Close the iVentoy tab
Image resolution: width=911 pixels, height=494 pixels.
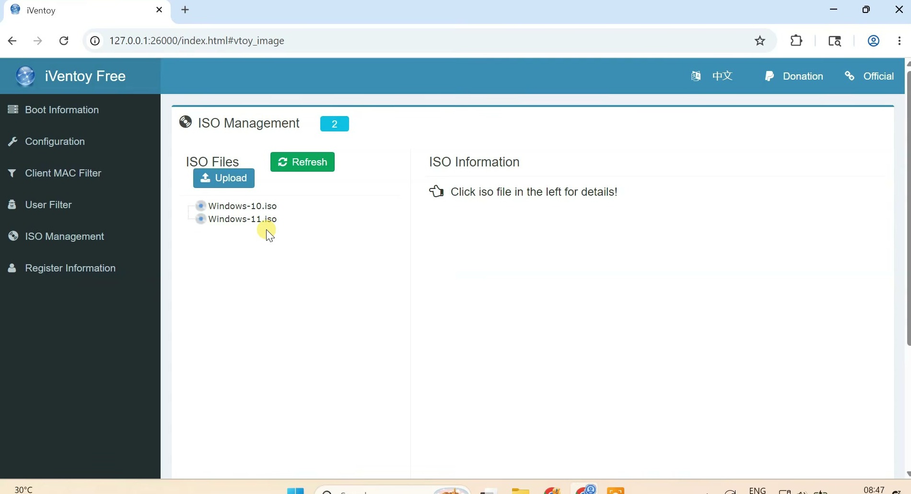point(159,10)
